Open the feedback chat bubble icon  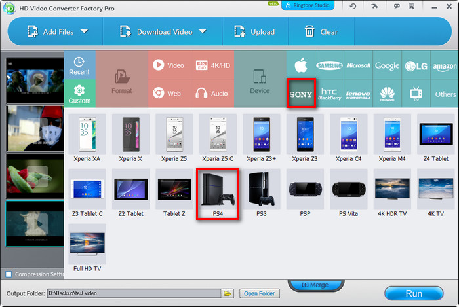397,6
